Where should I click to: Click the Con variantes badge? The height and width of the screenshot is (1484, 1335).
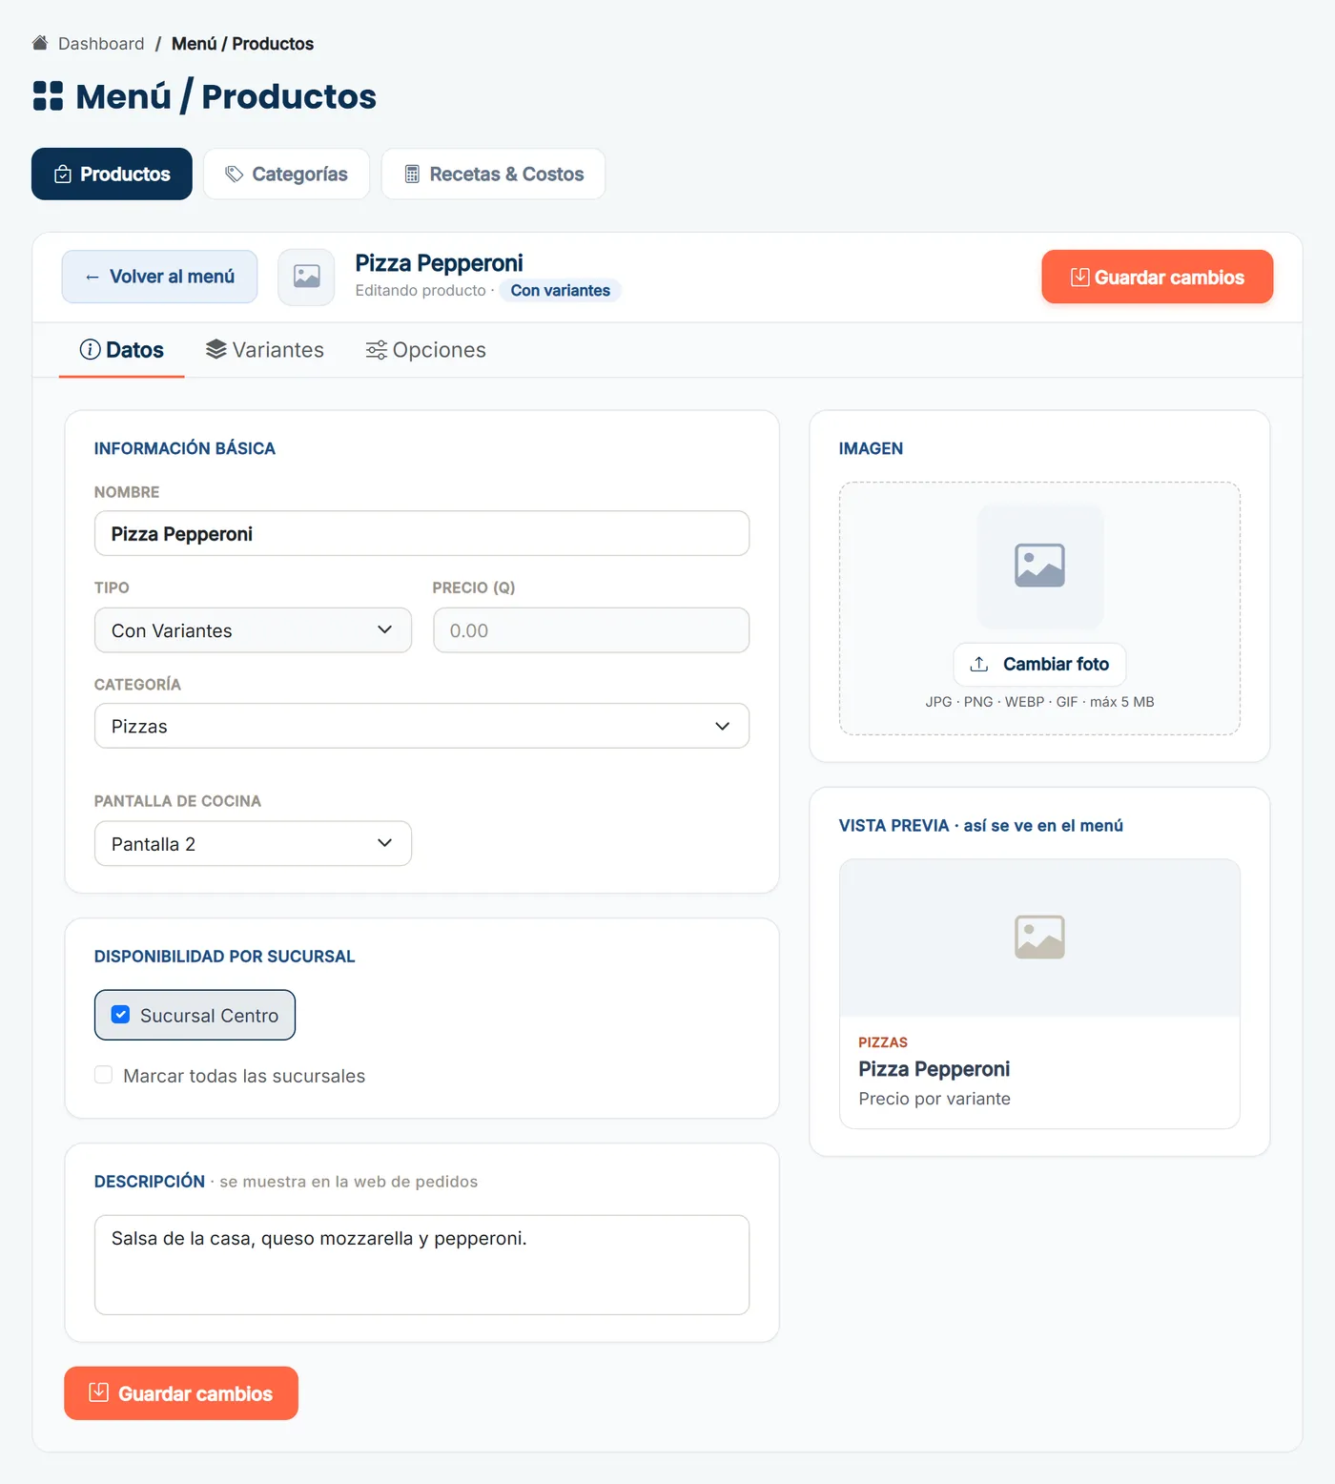click(561, 290)
